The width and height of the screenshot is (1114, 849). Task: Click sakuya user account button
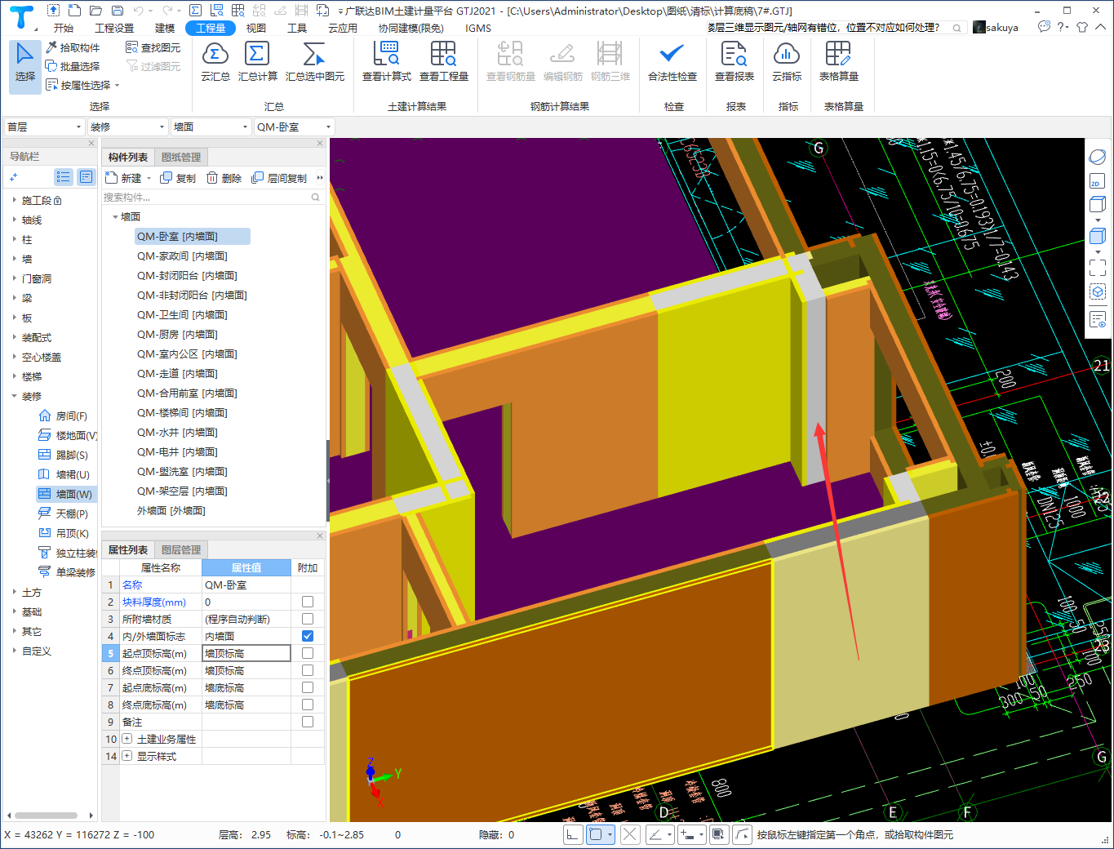click(996, 27)
